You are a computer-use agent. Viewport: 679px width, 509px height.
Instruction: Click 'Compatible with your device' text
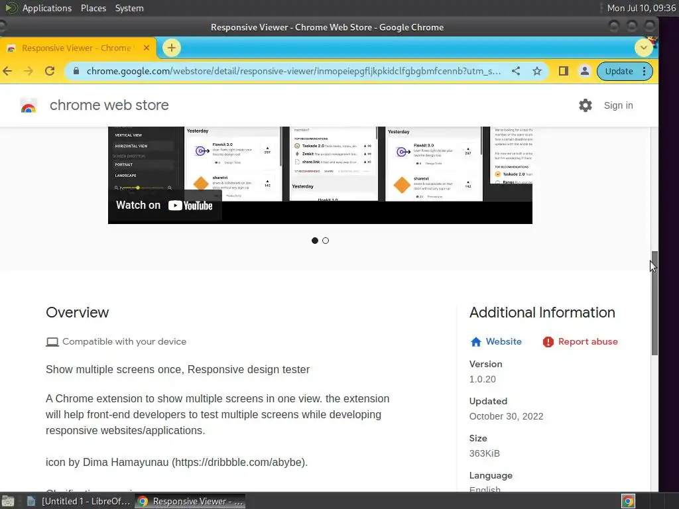pyautogui.click(x=124, y=341)
